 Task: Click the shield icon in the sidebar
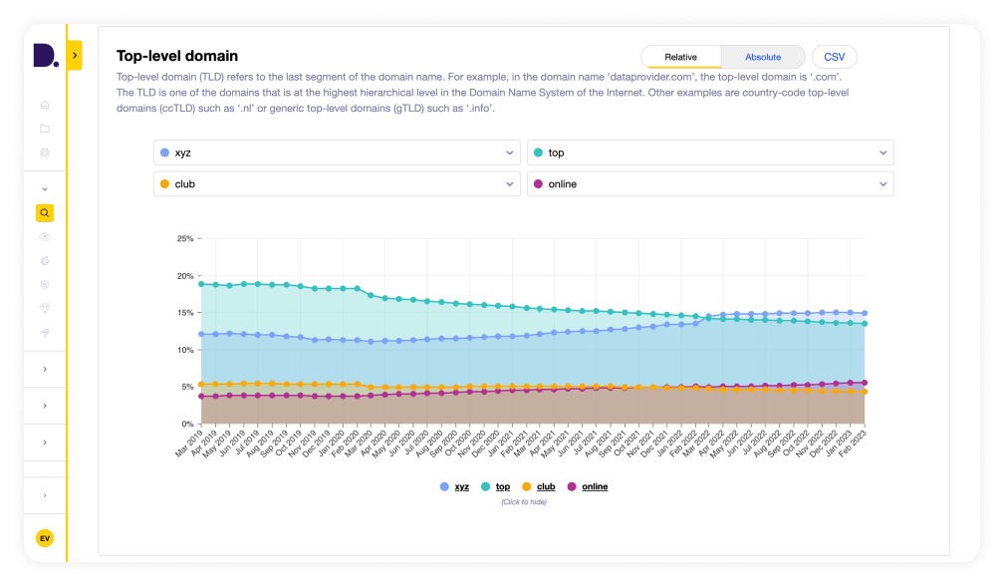(x=45, y=284)
